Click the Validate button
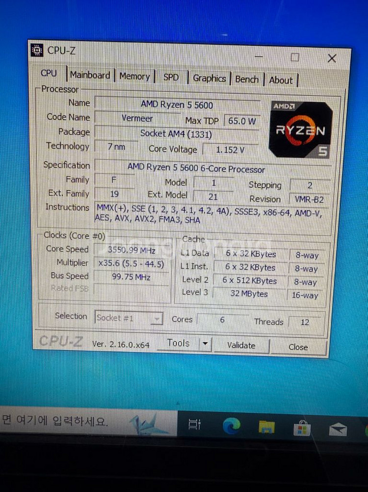The width and height of the screenshot is (368, 492). click(x=241, y=345)
